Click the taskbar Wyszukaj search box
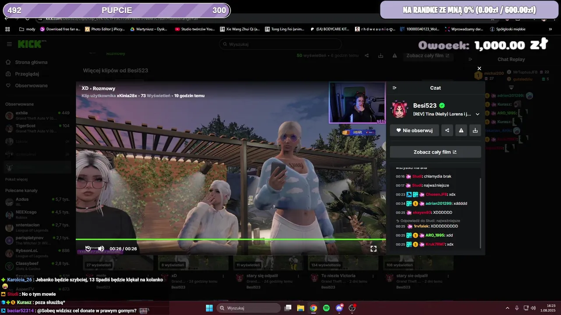 [x=249, y=308]
